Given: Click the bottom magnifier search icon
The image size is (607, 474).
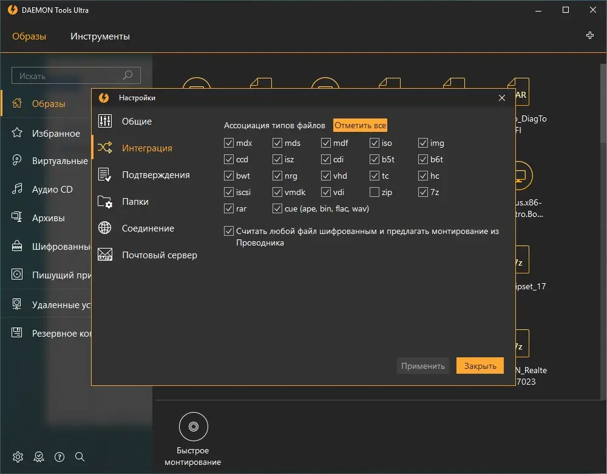Looking at the screenshot, I should pyautogui.click(x=80, y=456).
